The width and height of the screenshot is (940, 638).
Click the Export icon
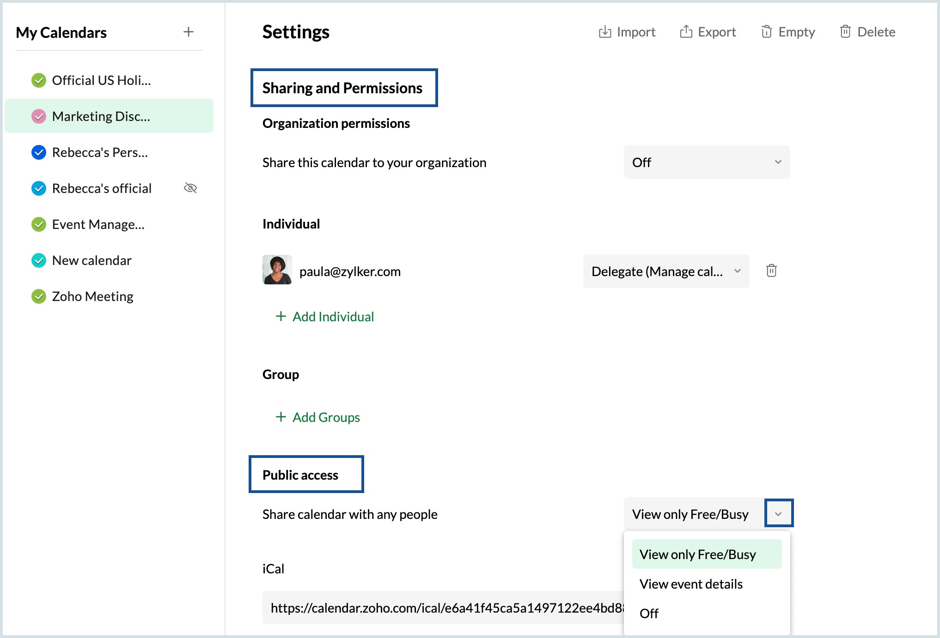point(686,31)
